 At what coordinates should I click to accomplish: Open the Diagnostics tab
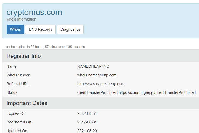coord(70,29)
